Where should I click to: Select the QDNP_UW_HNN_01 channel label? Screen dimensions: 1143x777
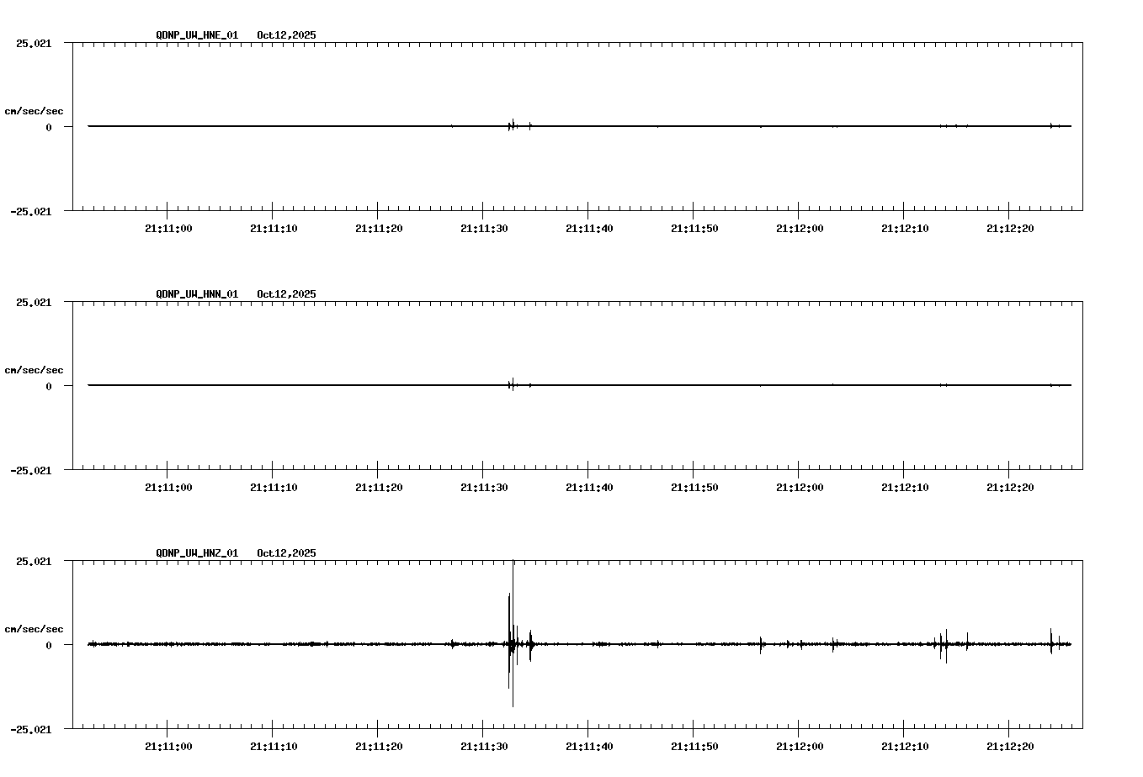click(196, 295)
